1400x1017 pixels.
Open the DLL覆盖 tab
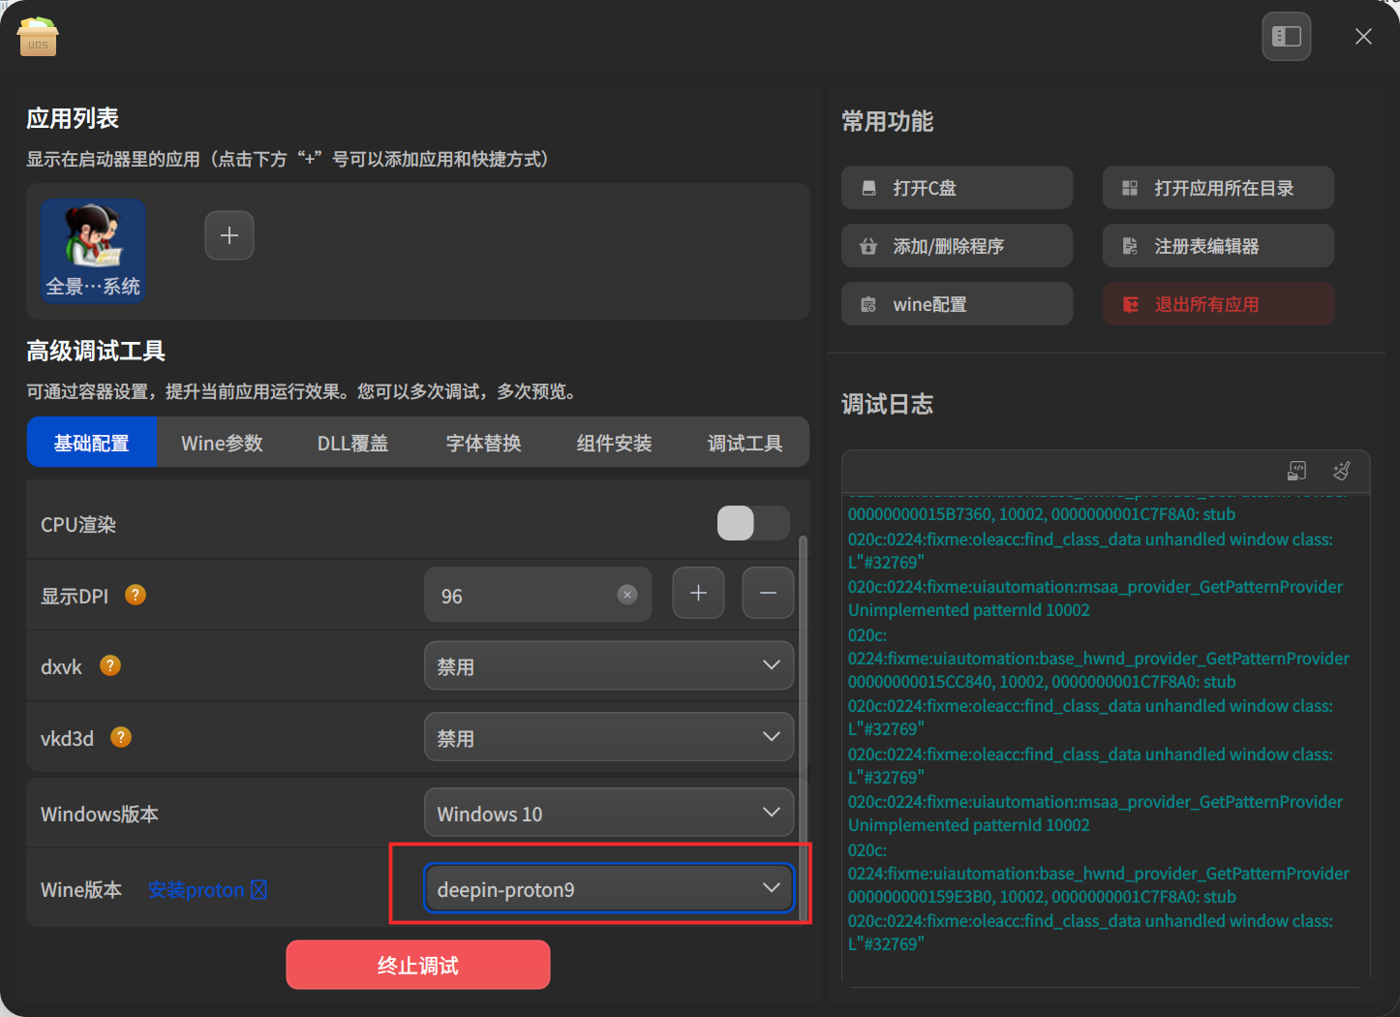click(x=352, y=443)
